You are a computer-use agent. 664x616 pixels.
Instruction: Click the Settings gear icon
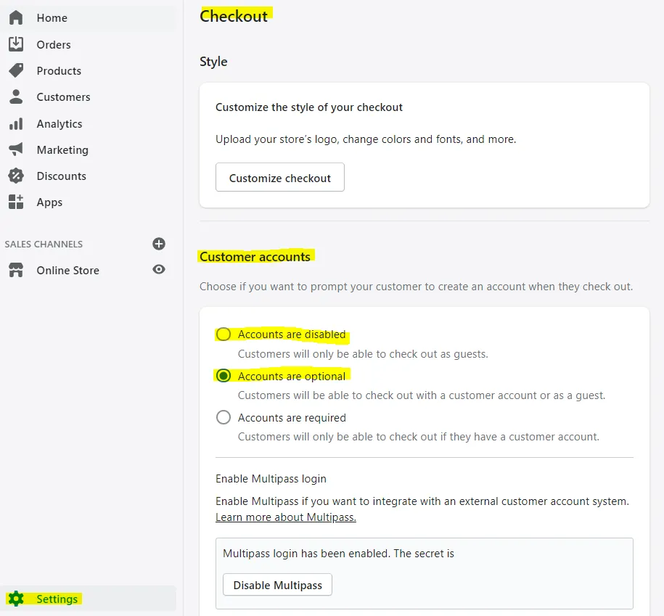click(16, 599)
